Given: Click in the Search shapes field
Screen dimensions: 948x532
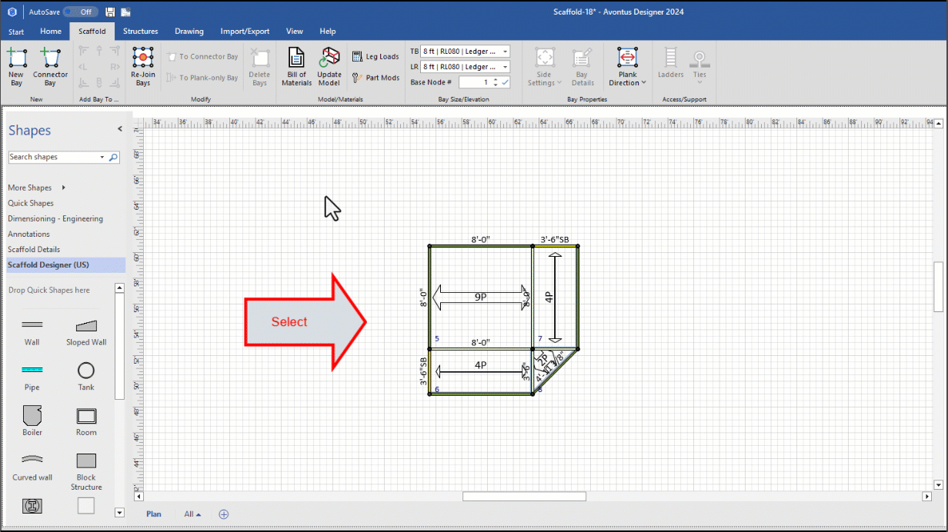Looking at the screenshot, I should (52, 157).
